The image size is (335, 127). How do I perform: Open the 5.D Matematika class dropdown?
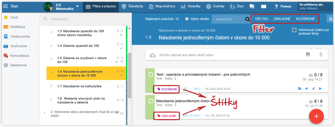pos(77,6)
